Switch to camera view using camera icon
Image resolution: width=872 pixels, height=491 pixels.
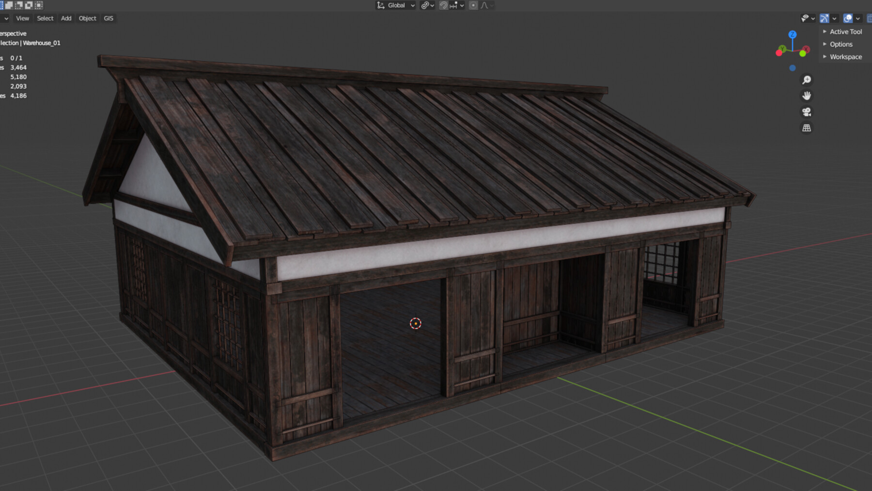click(x=807, y=111)
